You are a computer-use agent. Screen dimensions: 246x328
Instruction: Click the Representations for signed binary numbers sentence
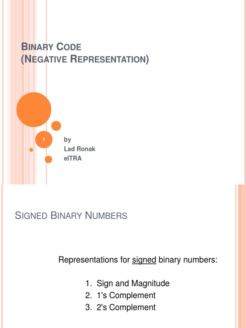pyautogui.click(x=138, y=260)
